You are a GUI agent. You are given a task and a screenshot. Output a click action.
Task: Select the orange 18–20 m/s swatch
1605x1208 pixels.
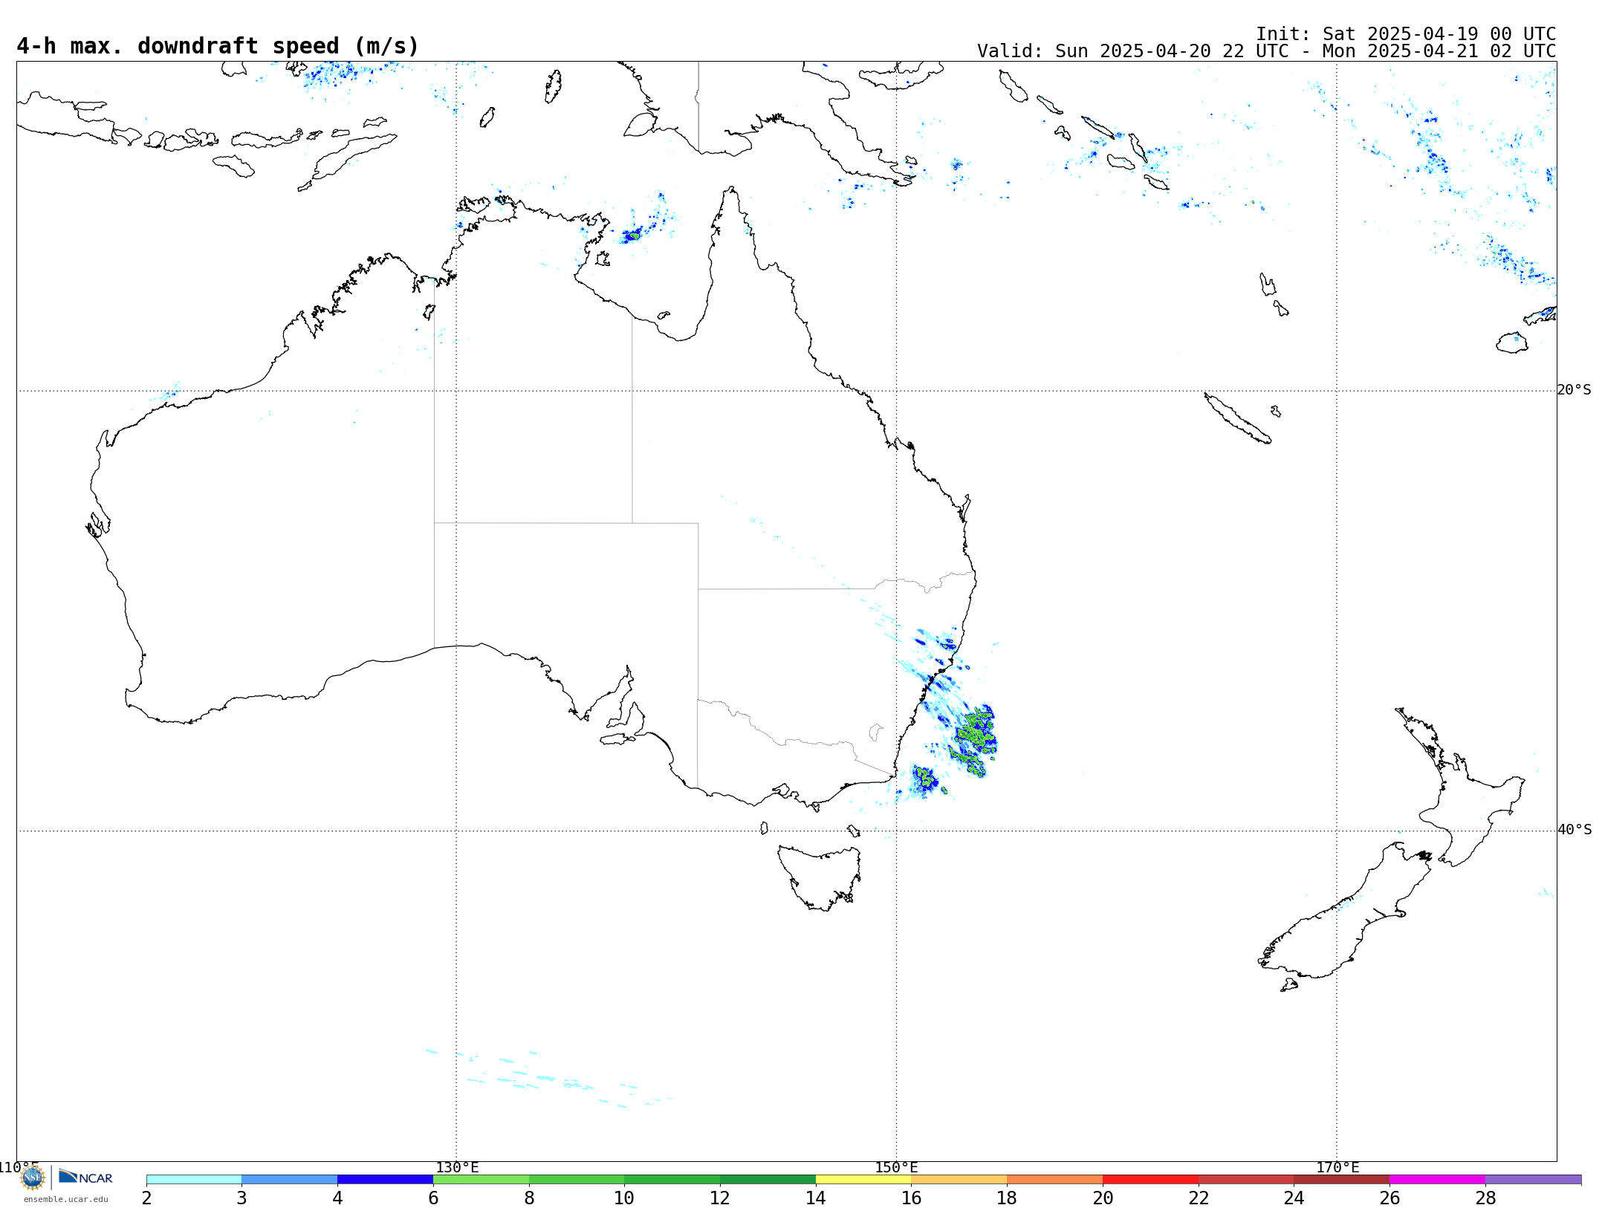click(x=1055, y=1180)
